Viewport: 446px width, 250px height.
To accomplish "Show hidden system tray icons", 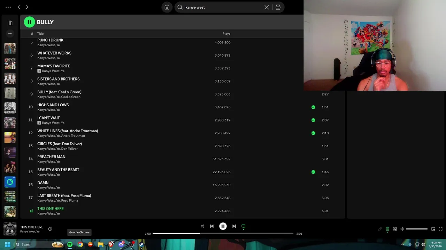I will [403, 244].
